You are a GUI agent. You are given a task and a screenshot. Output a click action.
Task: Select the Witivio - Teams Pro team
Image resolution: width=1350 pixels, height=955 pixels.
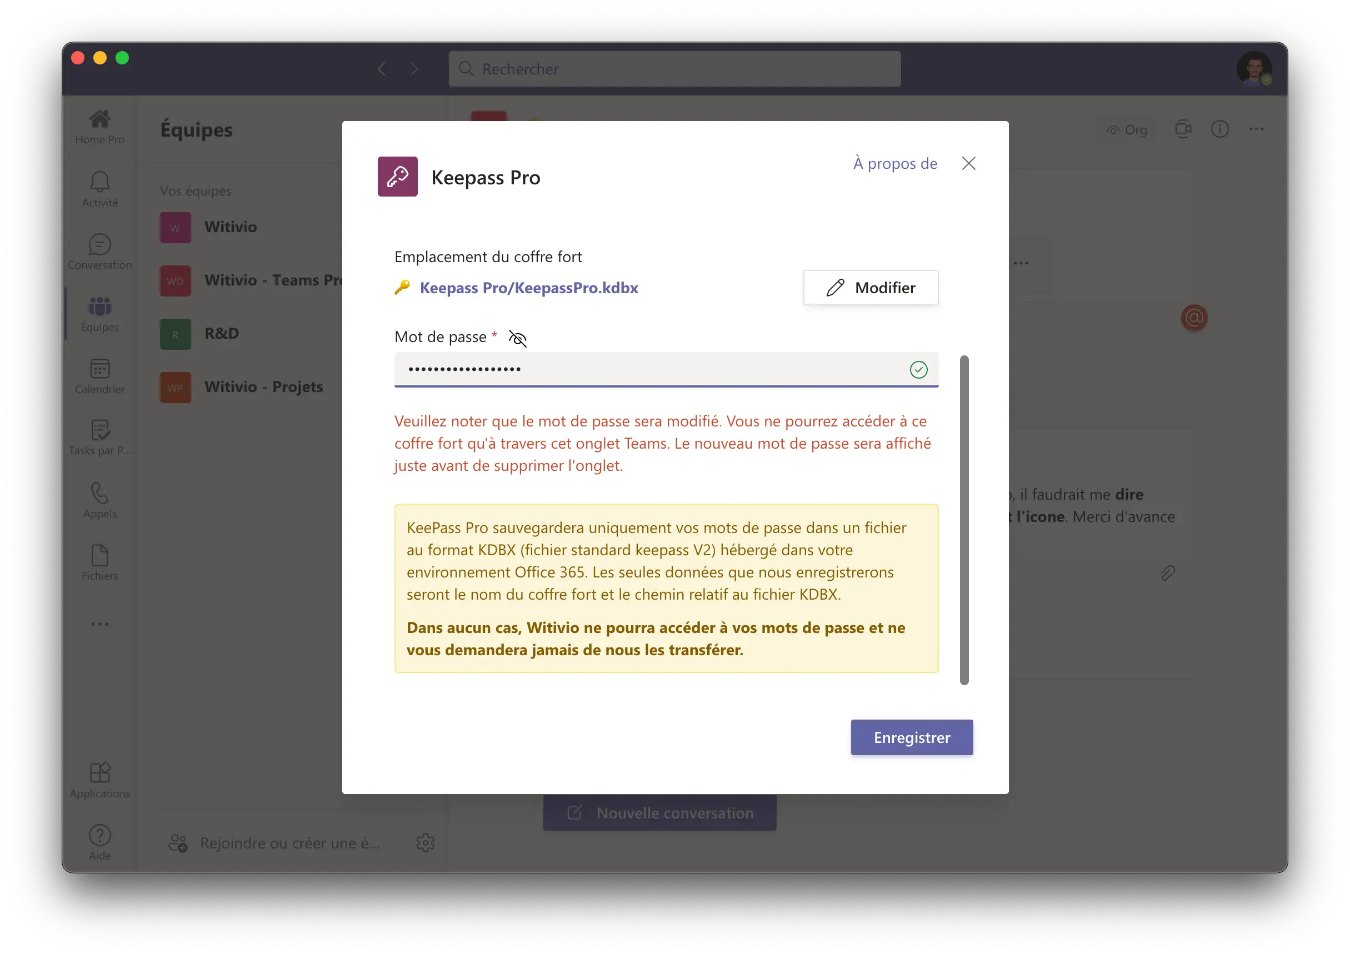coord(250,280)
